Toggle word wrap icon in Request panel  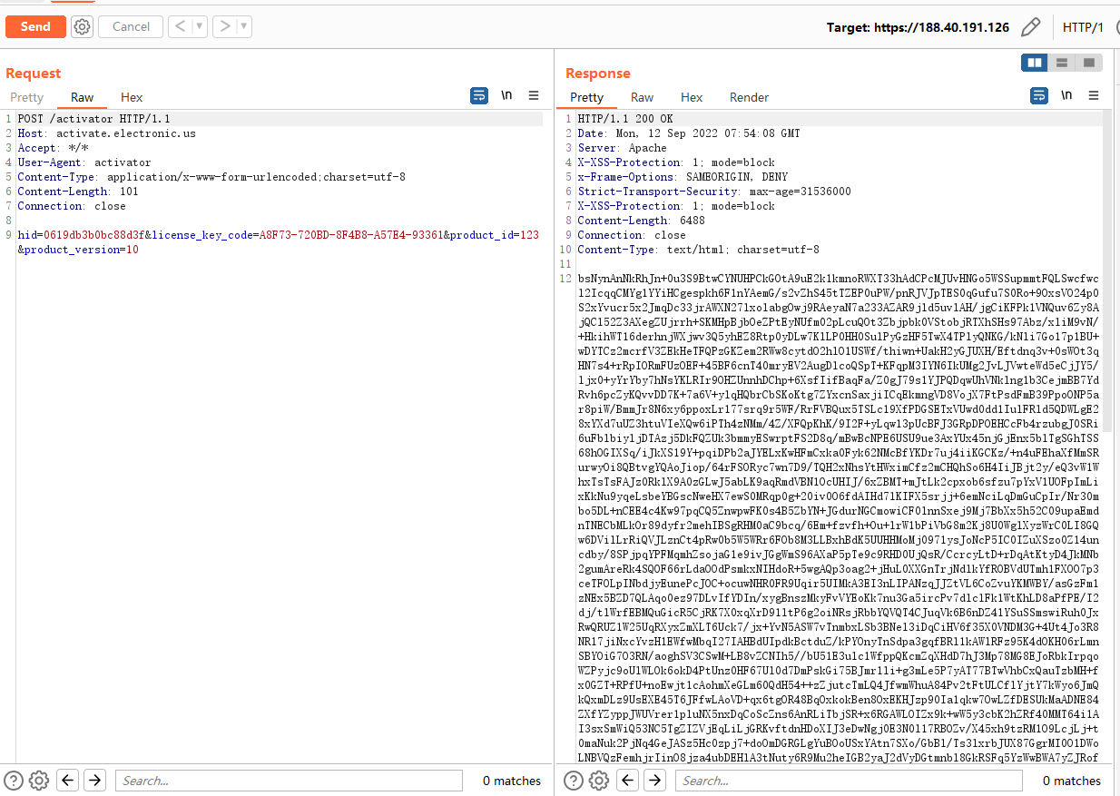point(478,95)
